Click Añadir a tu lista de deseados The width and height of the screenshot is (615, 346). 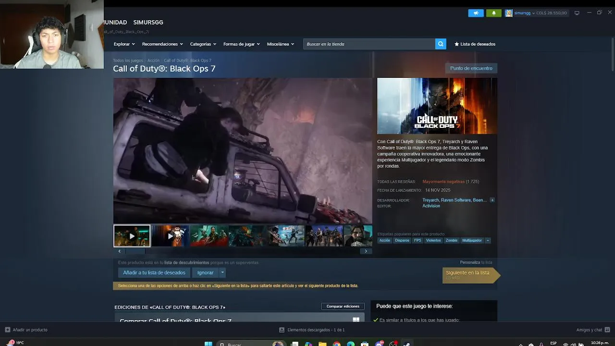coord(154,272)
